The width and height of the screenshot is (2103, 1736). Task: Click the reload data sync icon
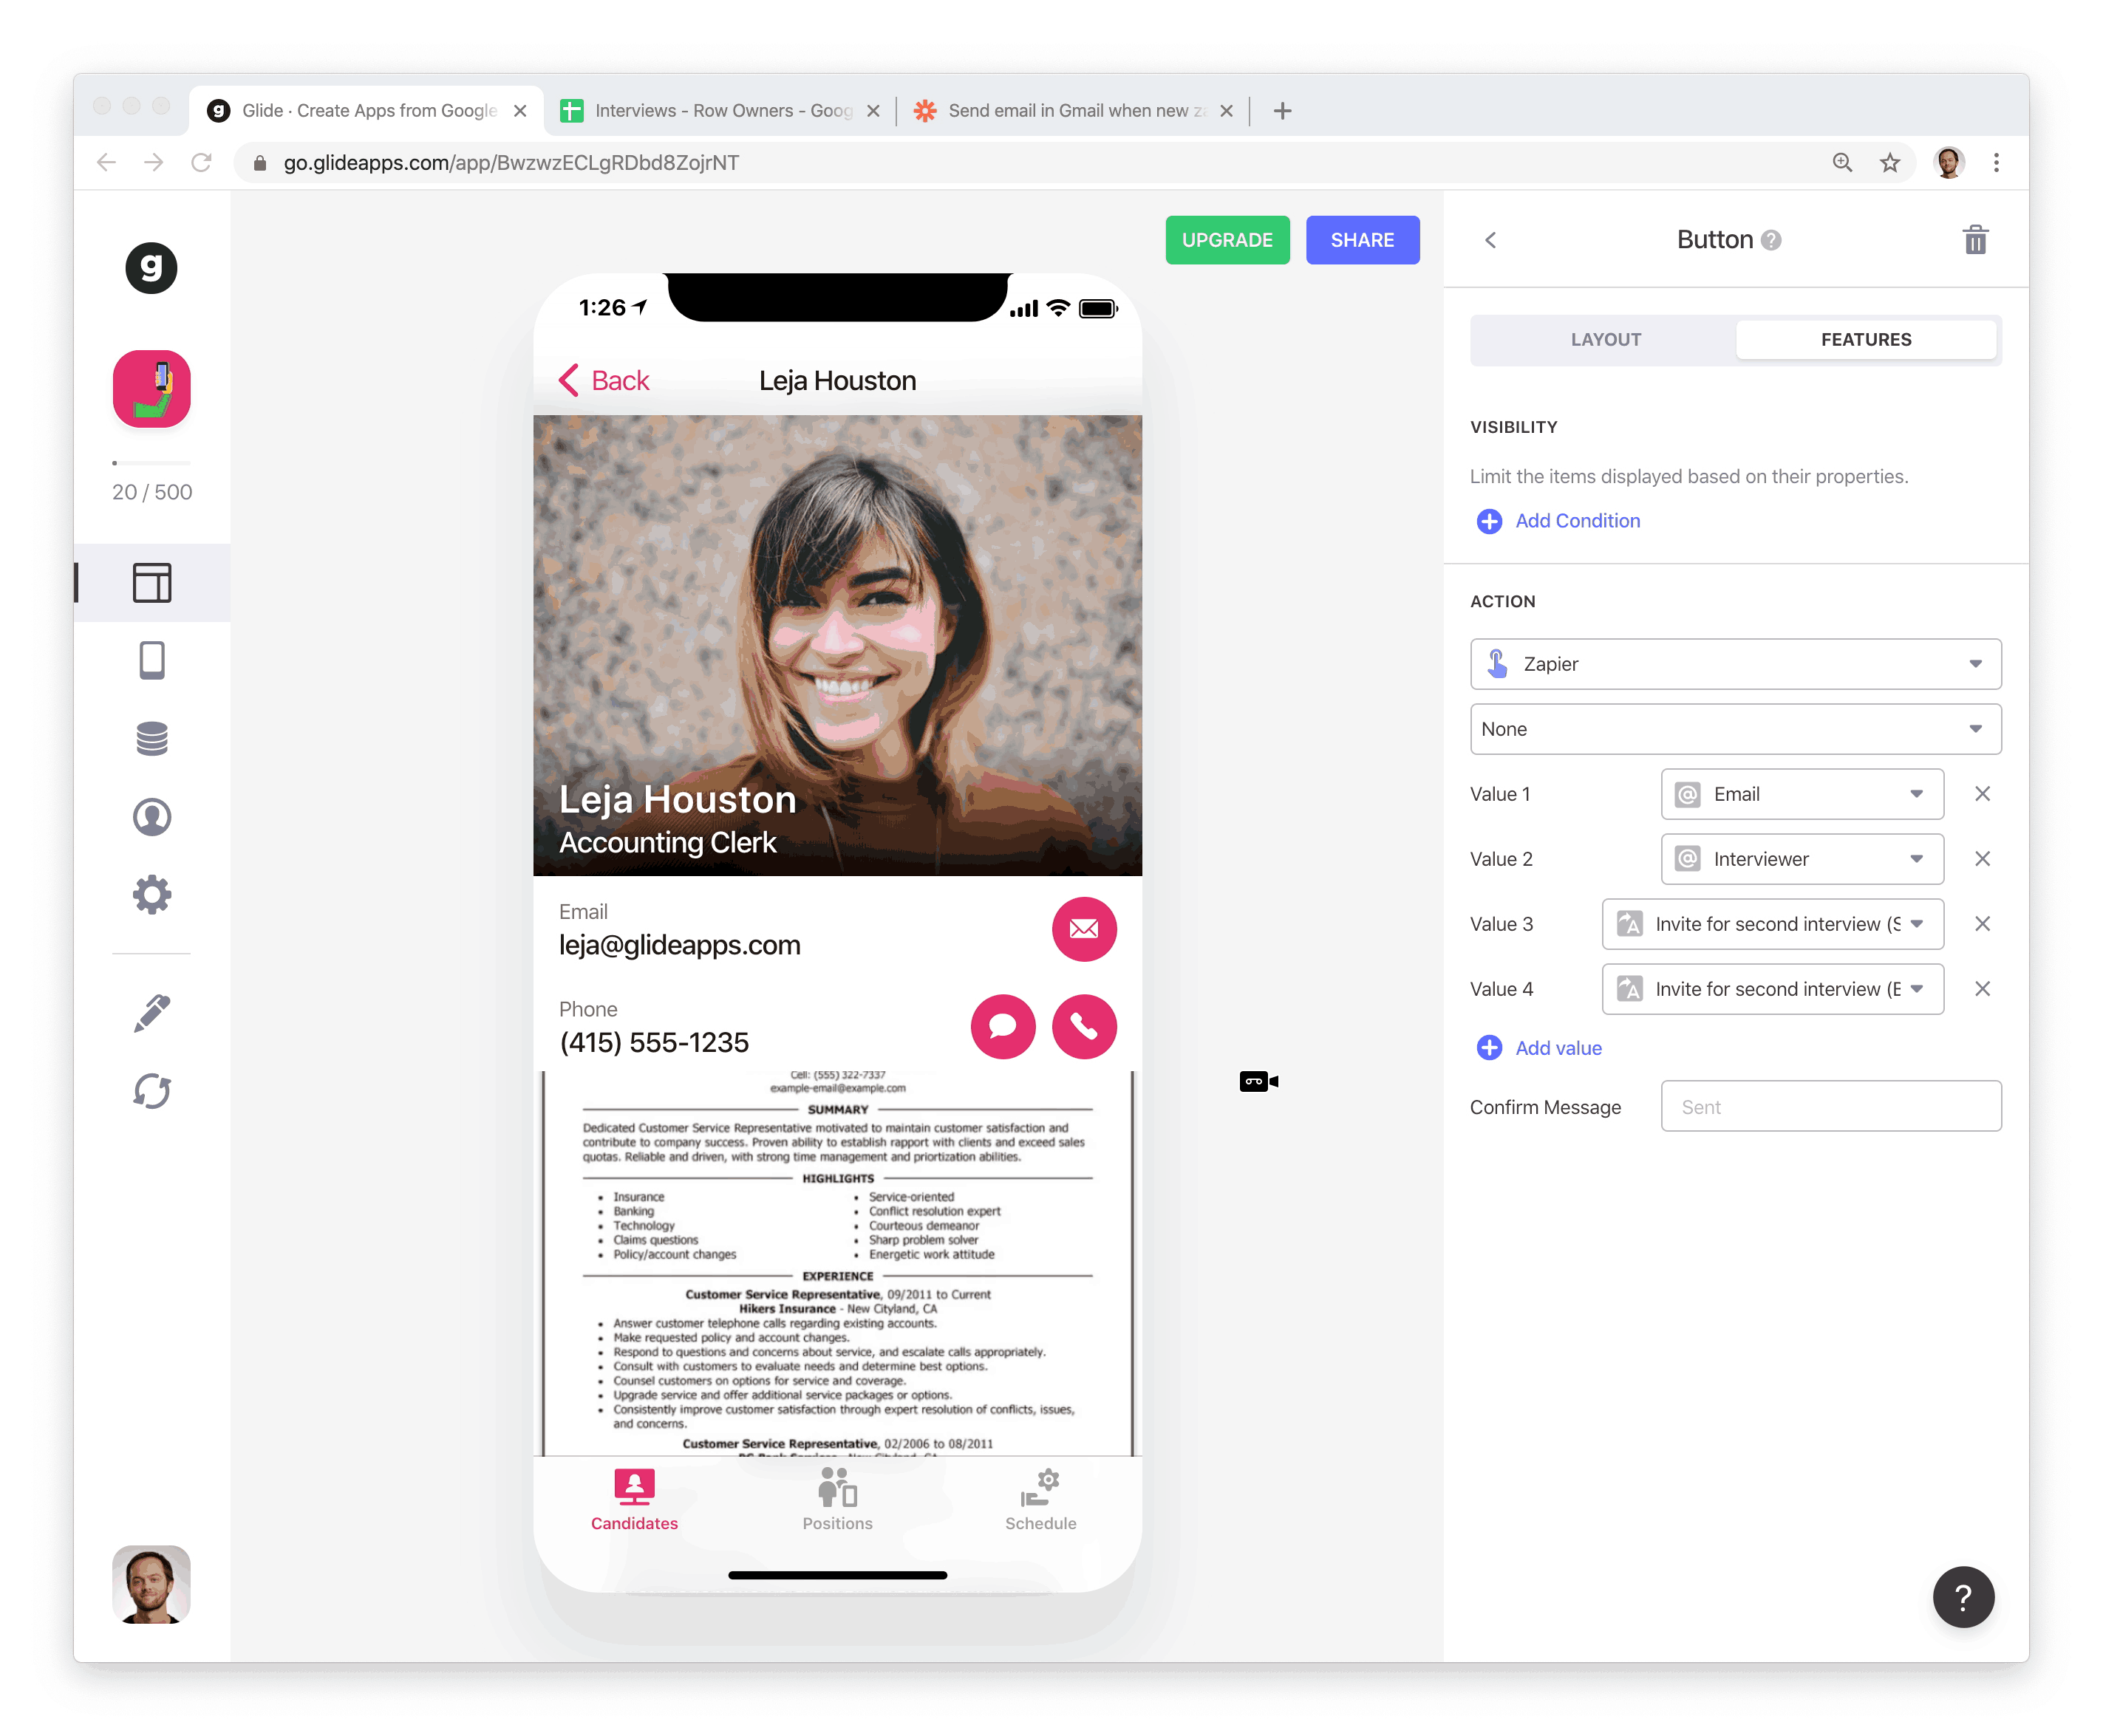click(152, 1091)
